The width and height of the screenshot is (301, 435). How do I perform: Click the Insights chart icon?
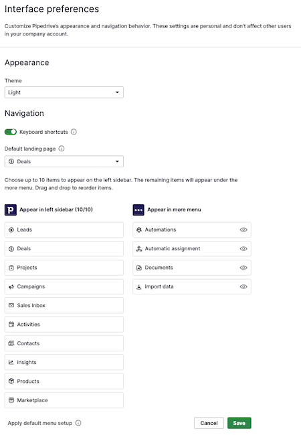click(11, 362)
